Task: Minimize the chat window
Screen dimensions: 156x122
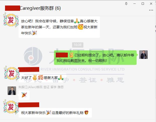Action: pos(134,4)
